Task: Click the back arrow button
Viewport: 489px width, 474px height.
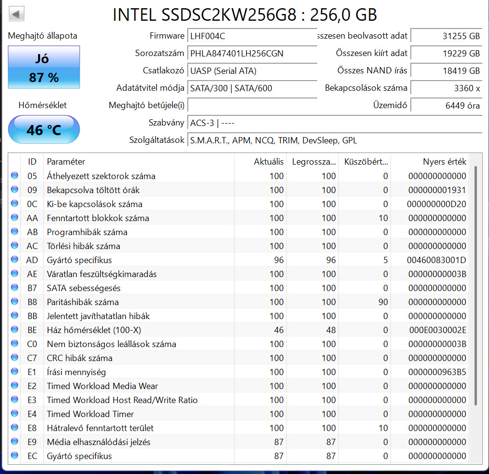Action: pyautogui.click(x=16, y=14)
